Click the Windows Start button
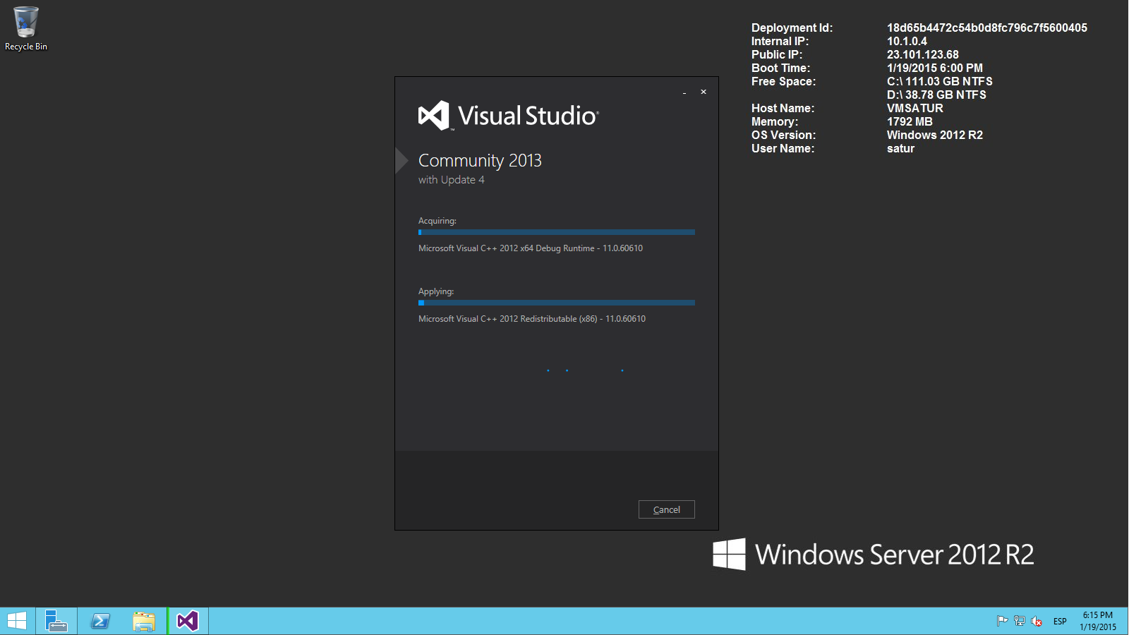Screen dimensions: 1129x635 coord(17,621)
